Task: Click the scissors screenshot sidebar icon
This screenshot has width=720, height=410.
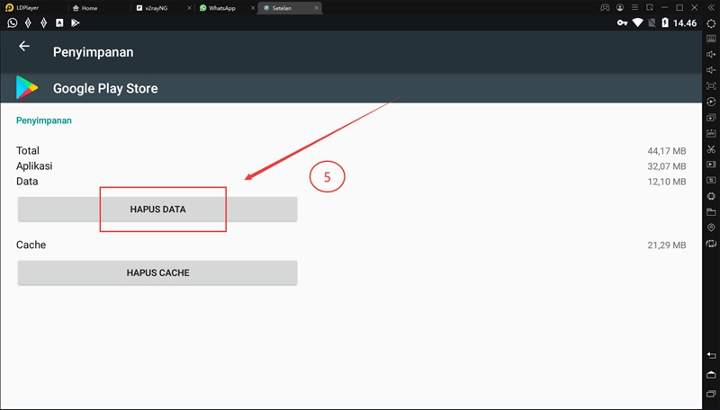Action: [x=711, y=149]
